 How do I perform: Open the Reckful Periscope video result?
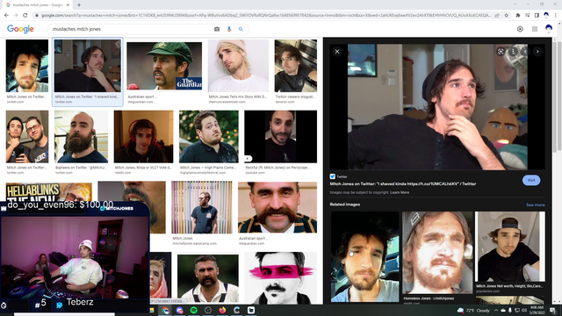click(x=281, y=137)
